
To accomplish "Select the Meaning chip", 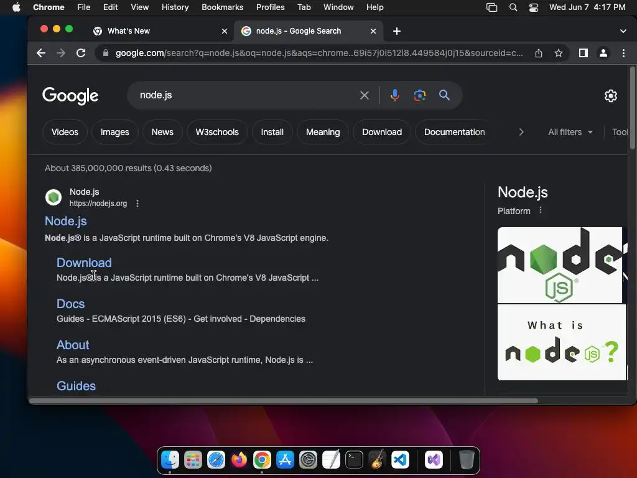I will [x=323, y=132].
